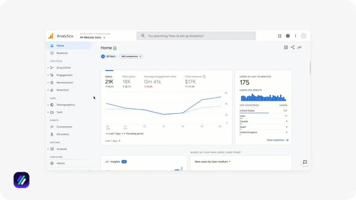356x200 pixels.
Task: Open the three-dot more options menu
Action: pyautogui.click(x=295, y=36)
